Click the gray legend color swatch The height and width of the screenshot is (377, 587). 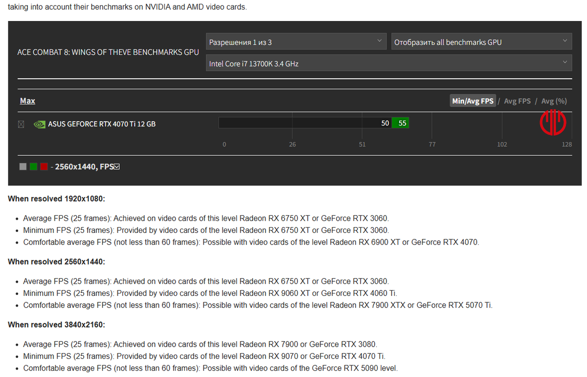point(23,167)
